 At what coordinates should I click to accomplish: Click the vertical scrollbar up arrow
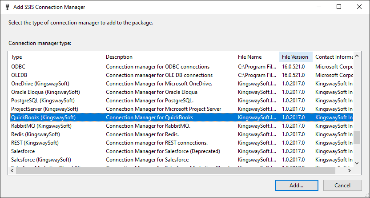click(x=357, y=56)
